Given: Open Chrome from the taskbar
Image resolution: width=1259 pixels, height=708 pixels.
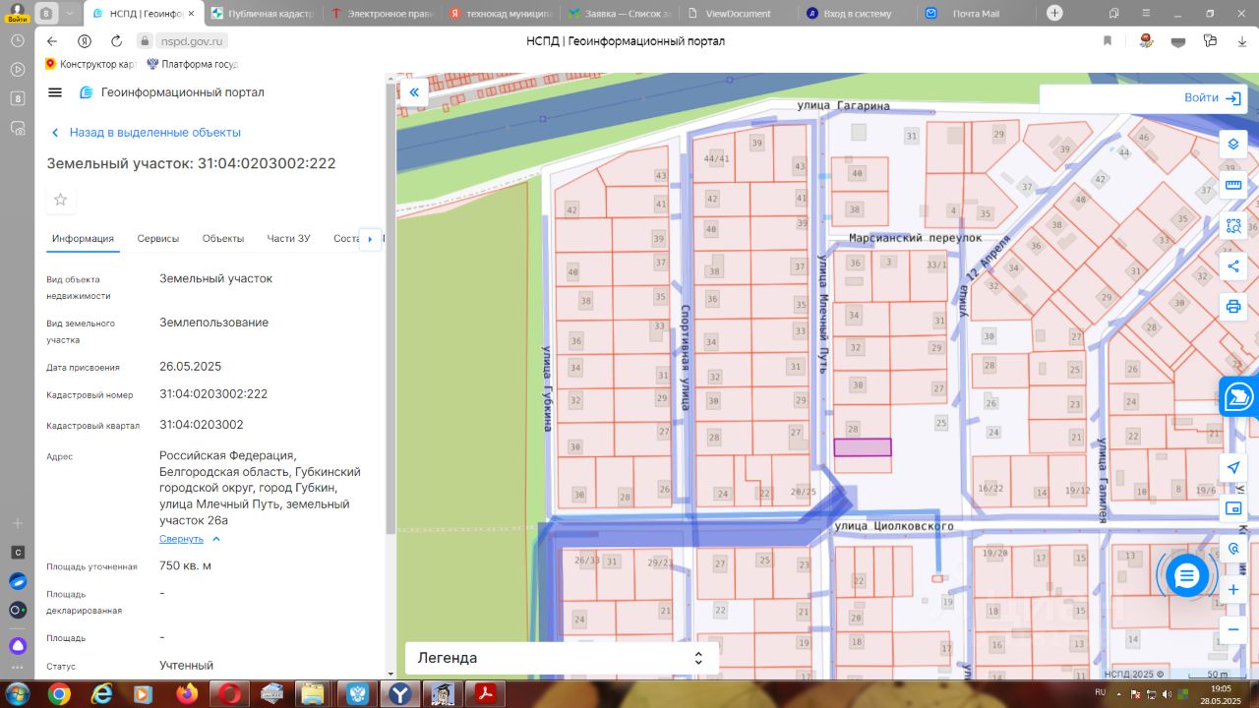Looking at the screenshot, I should (x=59, y=694).
